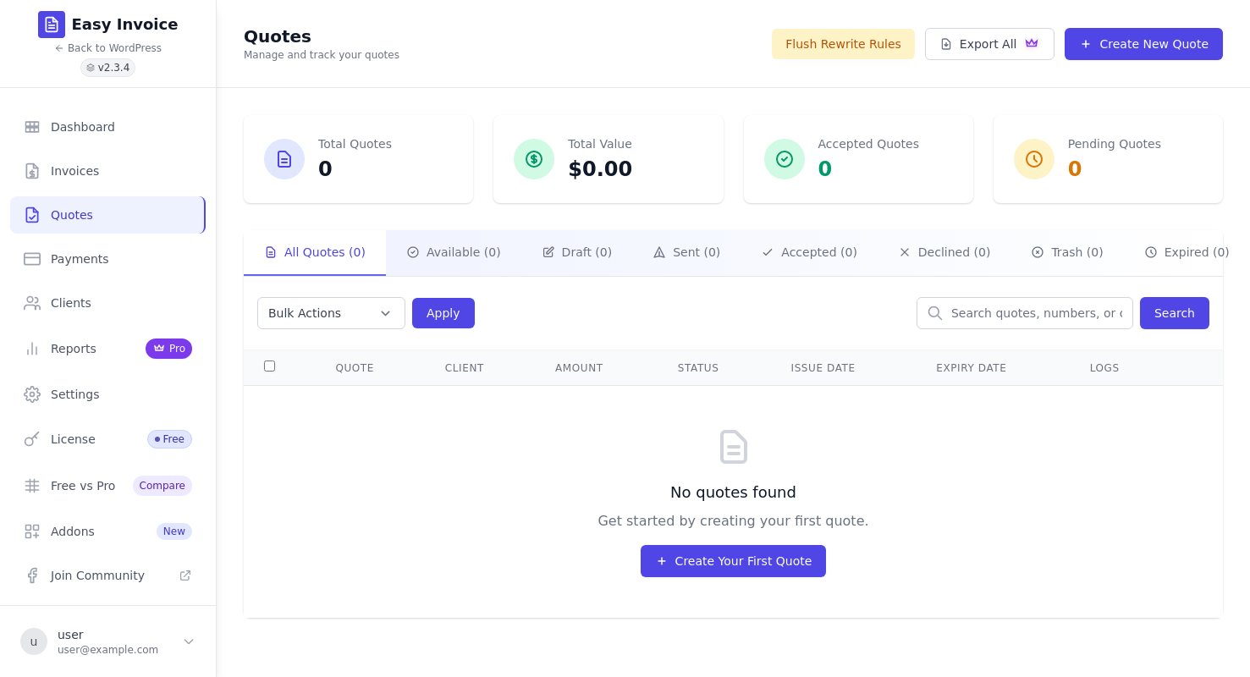Follow the Back to WordPress link
The image size is (1250, 677).
(x=108, y=48)
